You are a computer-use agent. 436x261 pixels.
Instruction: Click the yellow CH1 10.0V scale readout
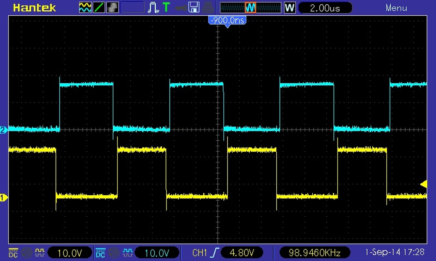point(70,253)
